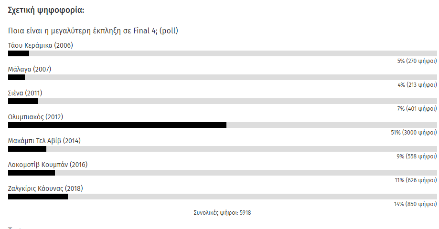Click the '5% (270 ψήφοι)' vote count
The height and width of the screenshot is (229, 439).
pos(417,61)
